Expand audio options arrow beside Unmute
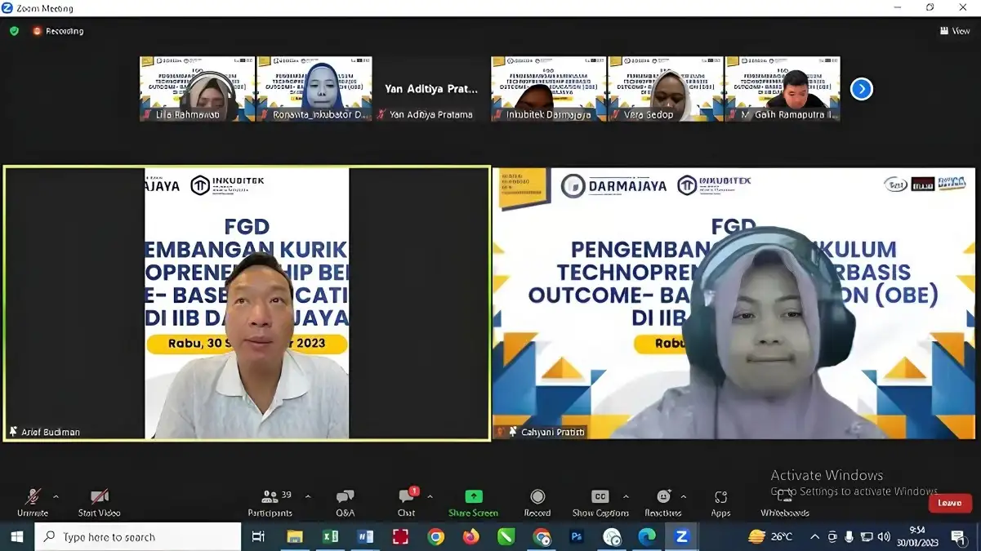The height and width of the screenshot is (551, 981). point(56,496)
